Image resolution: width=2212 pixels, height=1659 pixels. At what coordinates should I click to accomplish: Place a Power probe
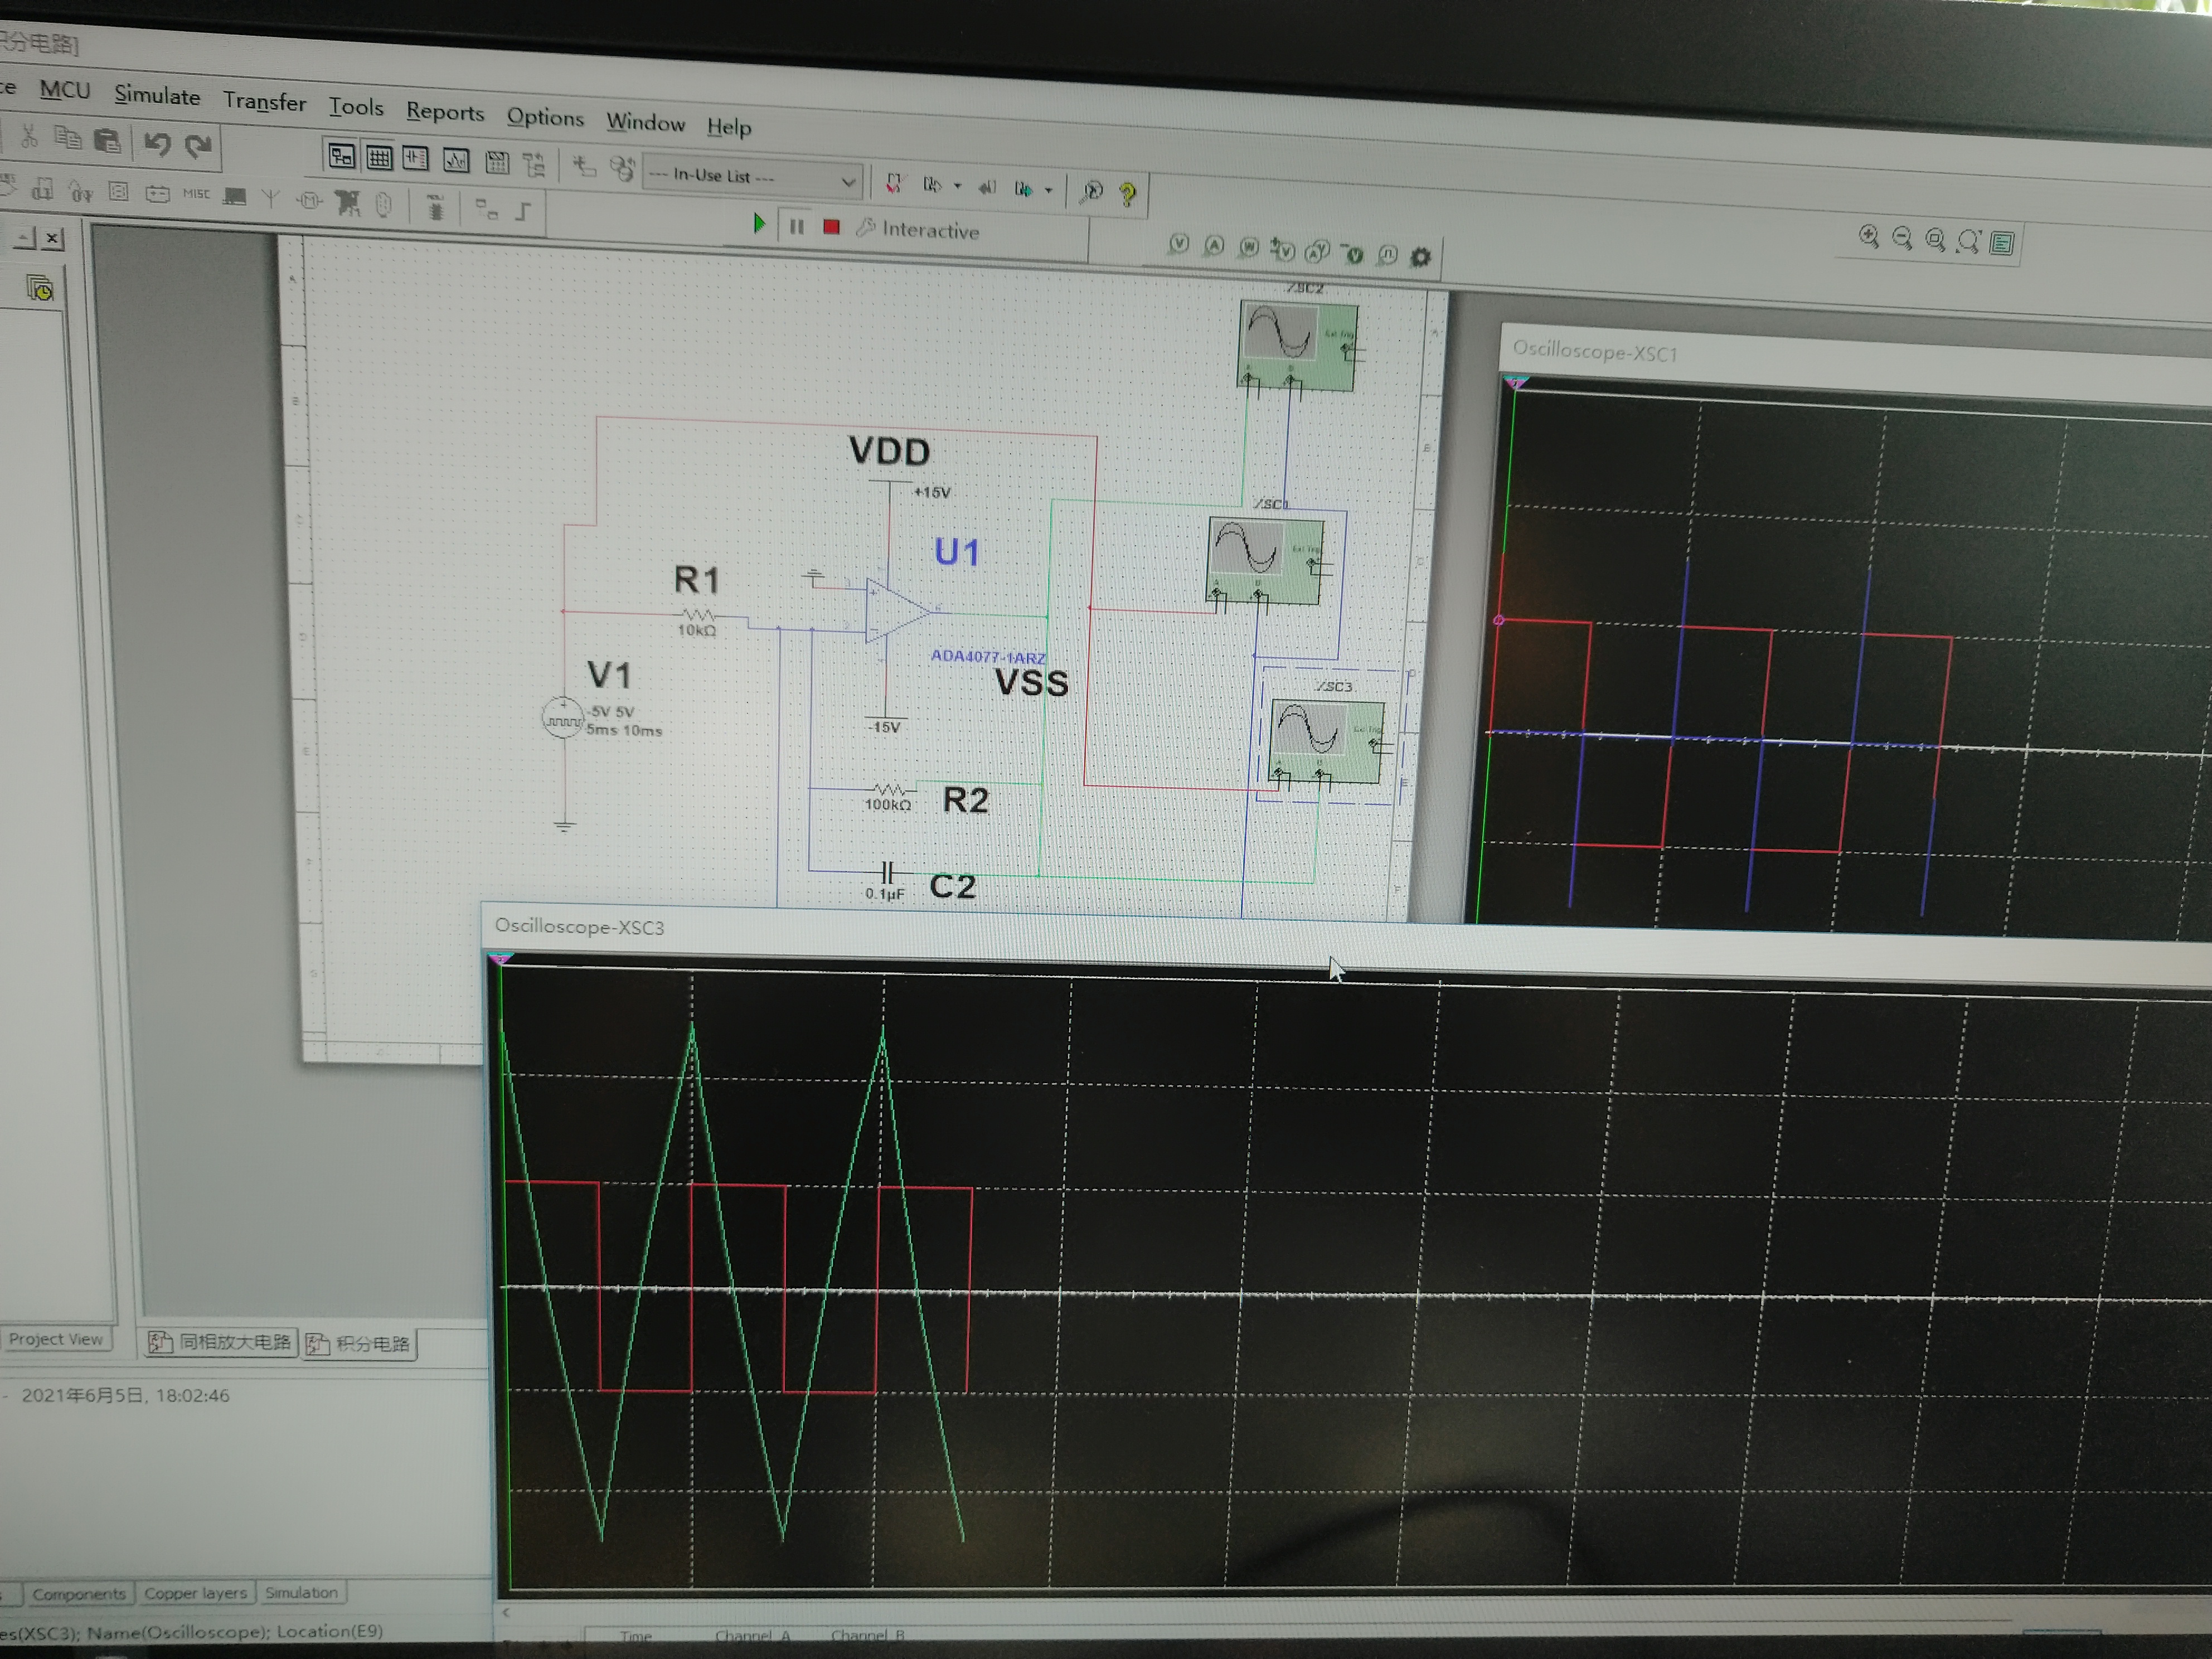pos(1249,248)
